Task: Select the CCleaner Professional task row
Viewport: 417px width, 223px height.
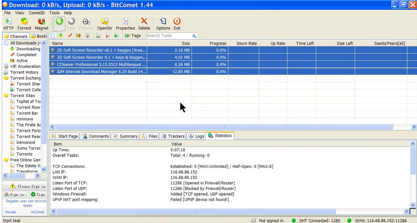Action: click(x=233, y=64)
